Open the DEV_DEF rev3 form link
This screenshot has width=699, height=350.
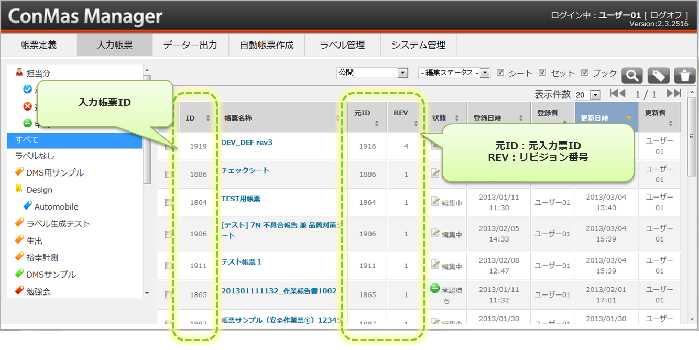point(247,143)
